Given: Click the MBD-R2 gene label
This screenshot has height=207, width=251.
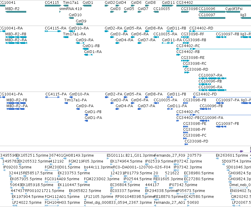Looking at the screenshot, I should pos(12,9).
